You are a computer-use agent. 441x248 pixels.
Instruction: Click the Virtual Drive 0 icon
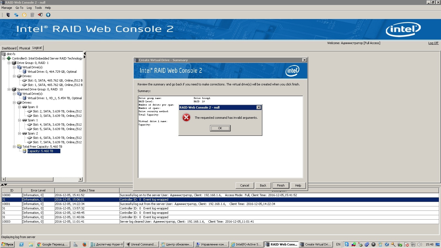[25, 72]
